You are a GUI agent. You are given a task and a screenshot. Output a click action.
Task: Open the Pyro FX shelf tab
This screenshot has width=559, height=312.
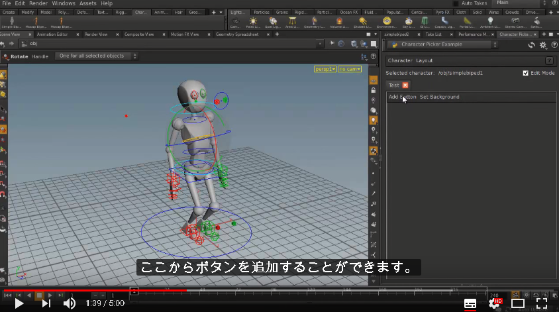tap(442, 12)
